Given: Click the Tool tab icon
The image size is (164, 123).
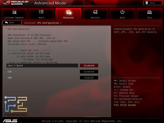Looking at the screenshot, I should pos(149,12).
